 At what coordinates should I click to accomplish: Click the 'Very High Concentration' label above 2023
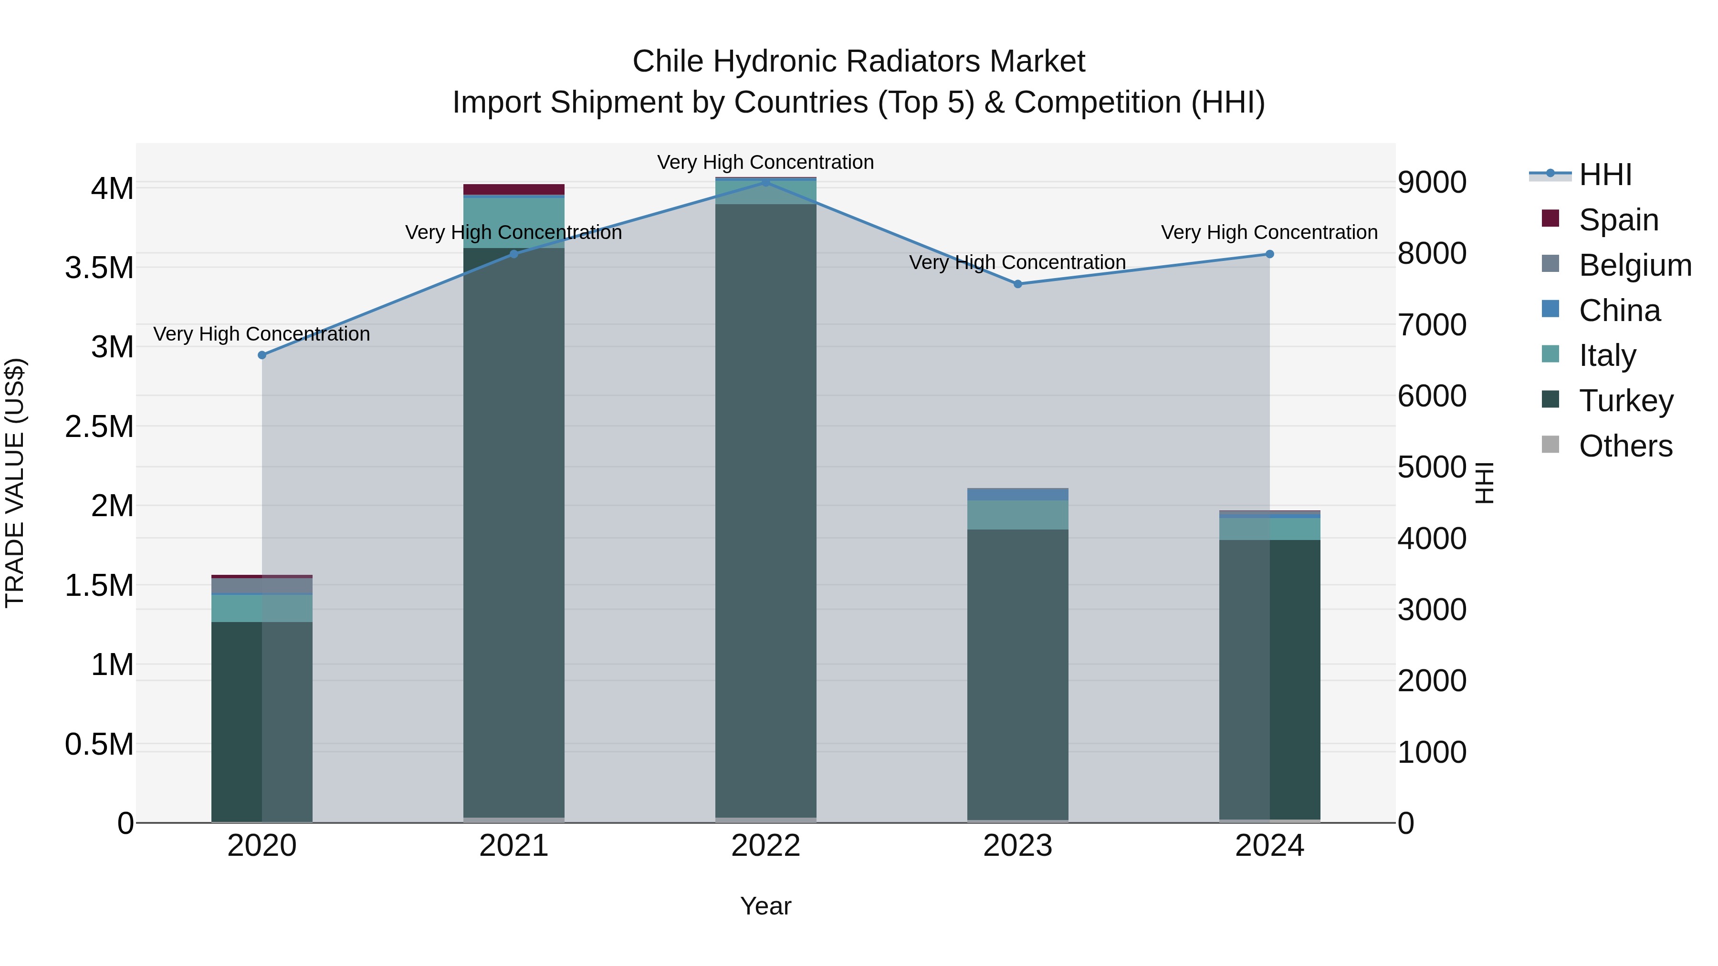[1018, 263]
